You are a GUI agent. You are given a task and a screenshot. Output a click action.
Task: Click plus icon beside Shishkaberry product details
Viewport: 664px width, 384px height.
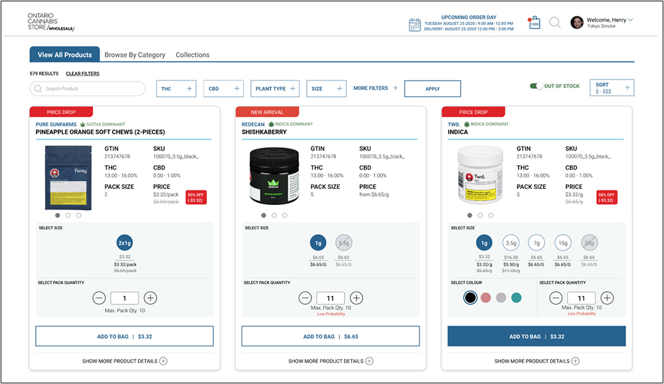tap(369, 361)
